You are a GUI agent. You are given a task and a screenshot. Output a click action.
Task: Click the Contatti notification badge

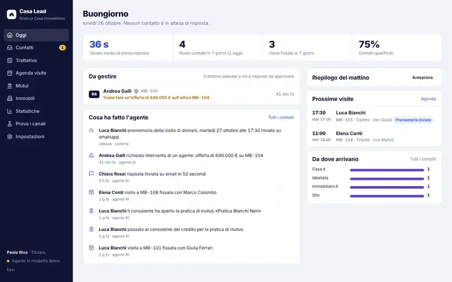(x=62, y=48)
